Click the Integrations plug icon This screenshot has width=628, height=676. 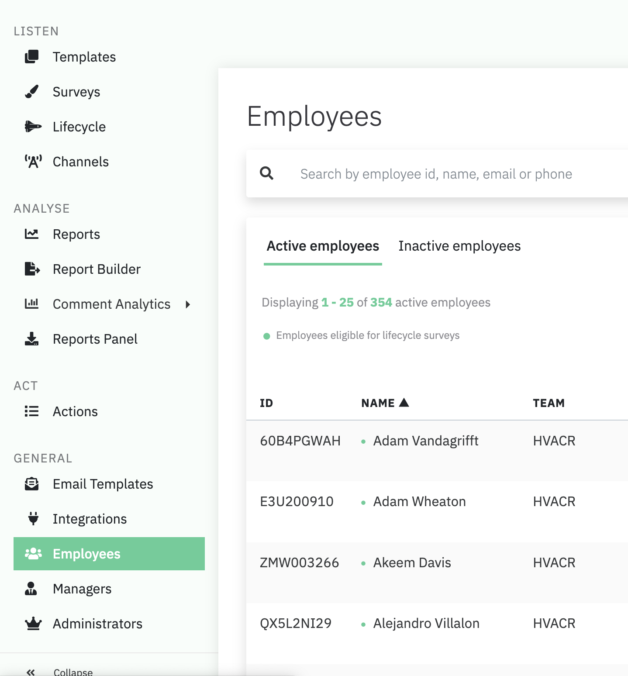pos(33,519)
